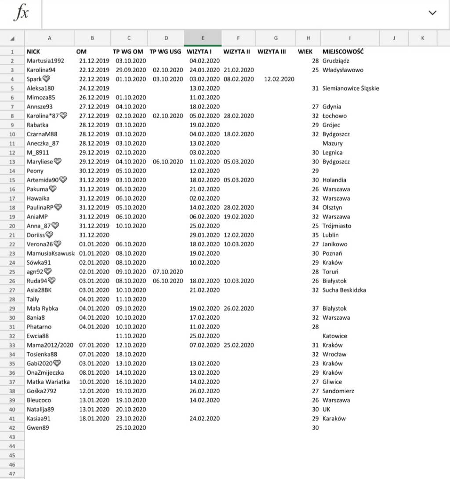The height and width of the screenshot is (479, 450).
Task: Select column A header
Action: (x=49, y=38)
